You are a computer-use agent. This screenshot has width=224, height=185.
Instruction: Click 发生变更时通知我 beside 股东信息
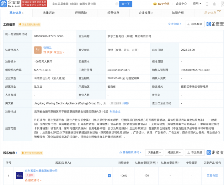pos(32,153)
